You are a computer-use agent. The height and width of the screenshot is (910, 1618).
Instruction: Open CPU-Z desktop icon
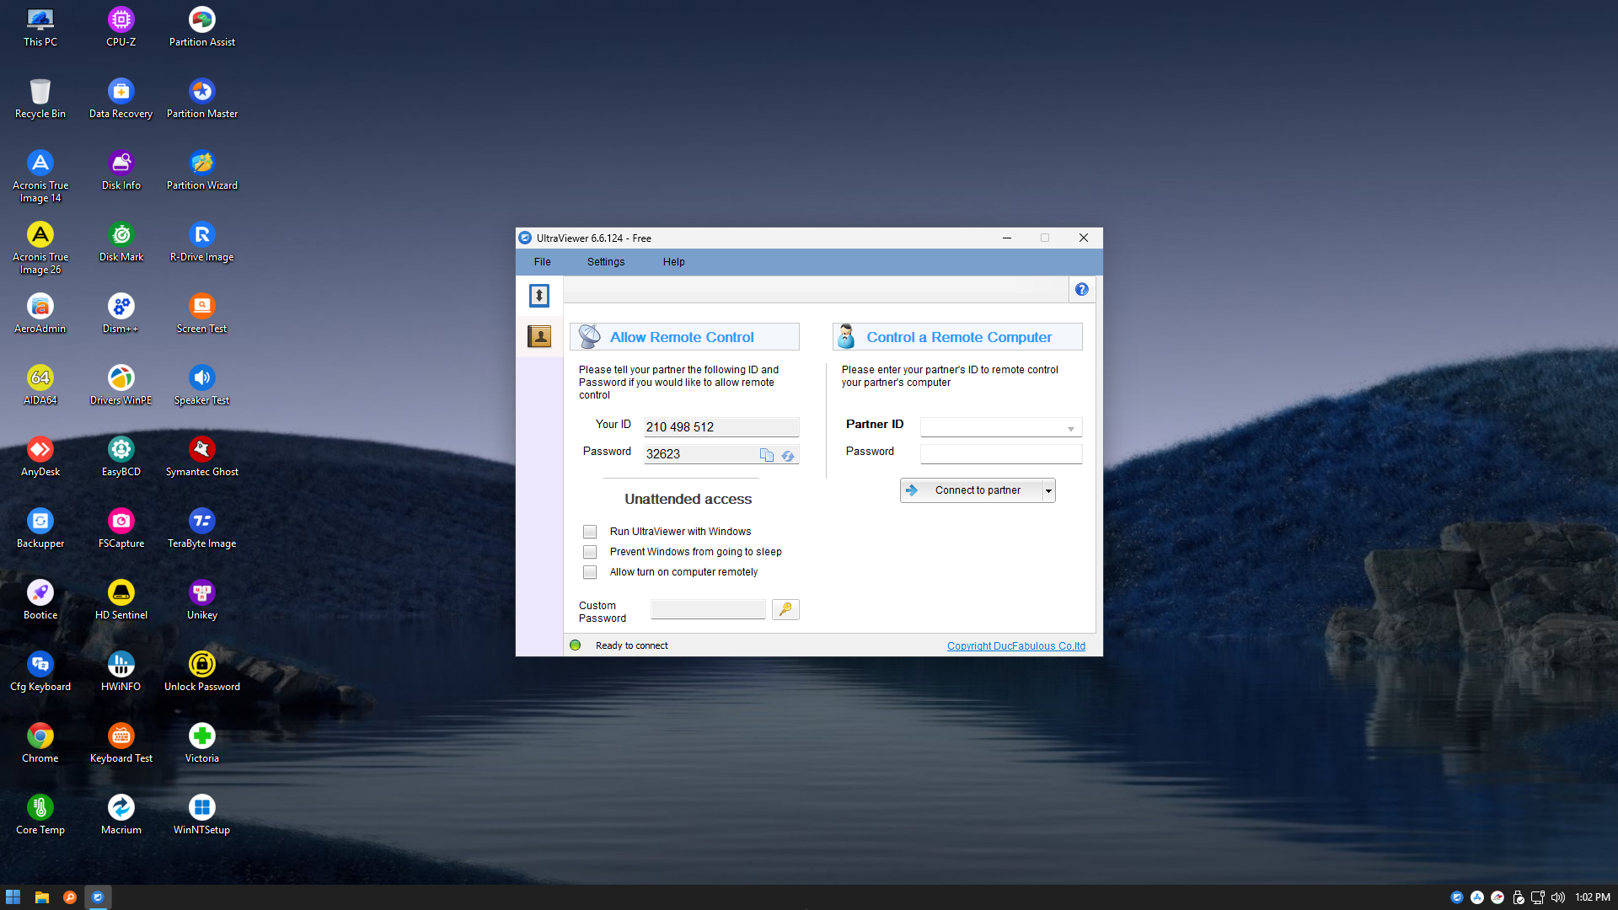click(x=121, y=27)
